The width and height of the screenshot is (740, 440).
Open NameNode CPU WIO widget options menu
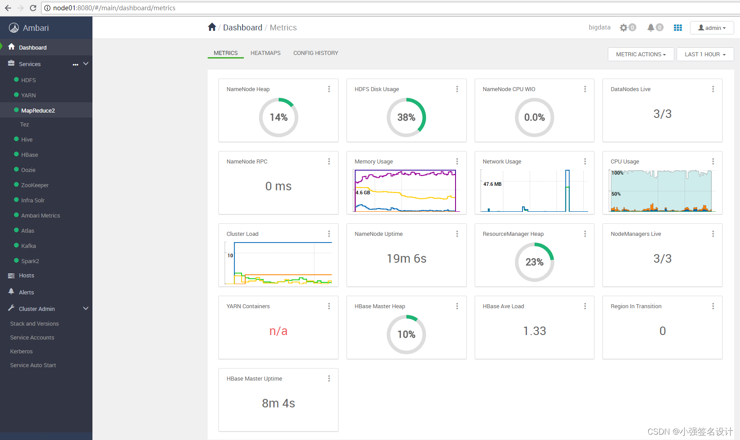click(x=585, y=89)
